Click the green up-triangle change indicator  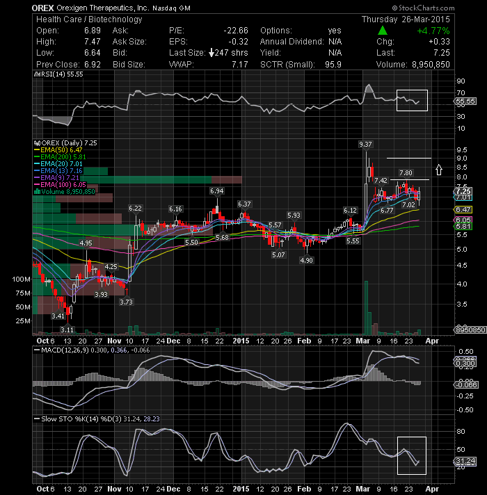[x=383, y=31]
